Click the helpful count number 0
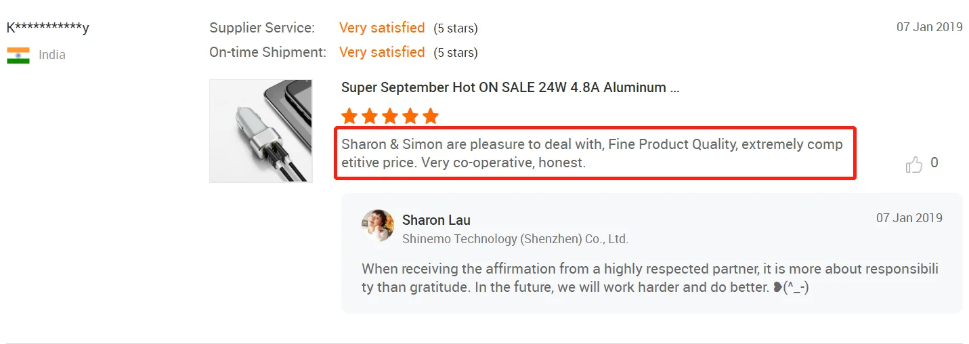The height and width of the screenshot is (344, 969). (x=934, y=163)
